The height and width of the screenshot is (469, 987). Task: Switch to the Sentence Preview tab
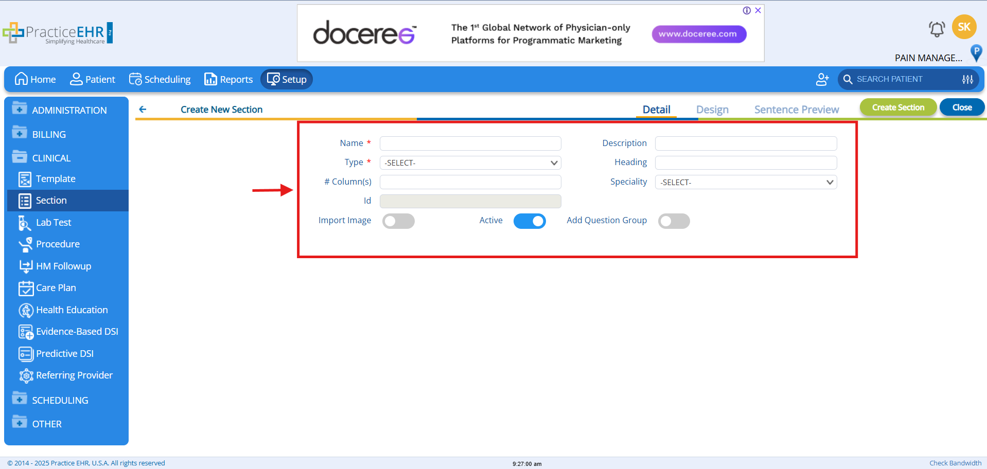(x=797, y=110)
